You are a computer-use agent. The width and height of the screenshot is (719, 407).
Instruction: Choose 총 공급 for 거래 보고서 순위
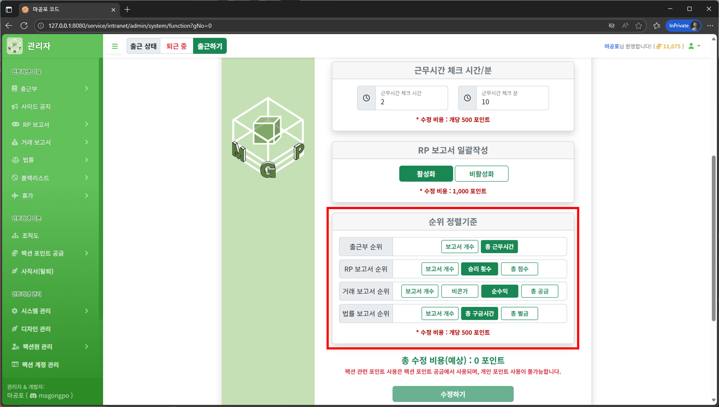click(539, 291)
